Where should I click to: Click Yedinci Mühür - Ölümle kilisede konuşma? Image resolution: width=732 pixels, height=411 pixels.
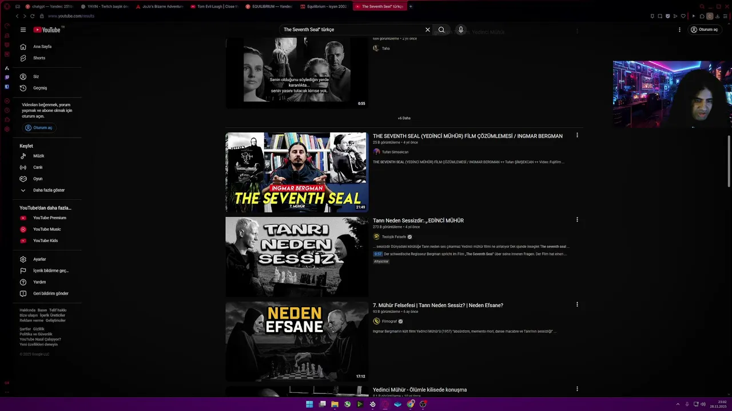click(420, 390)
